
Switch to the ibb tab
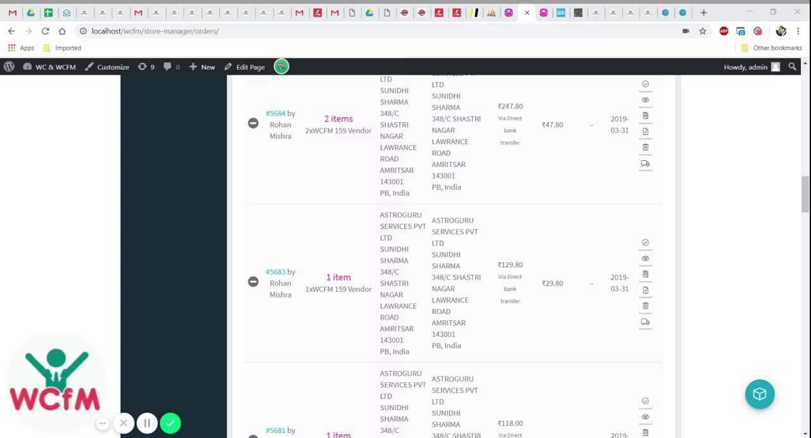click(561, 12)
